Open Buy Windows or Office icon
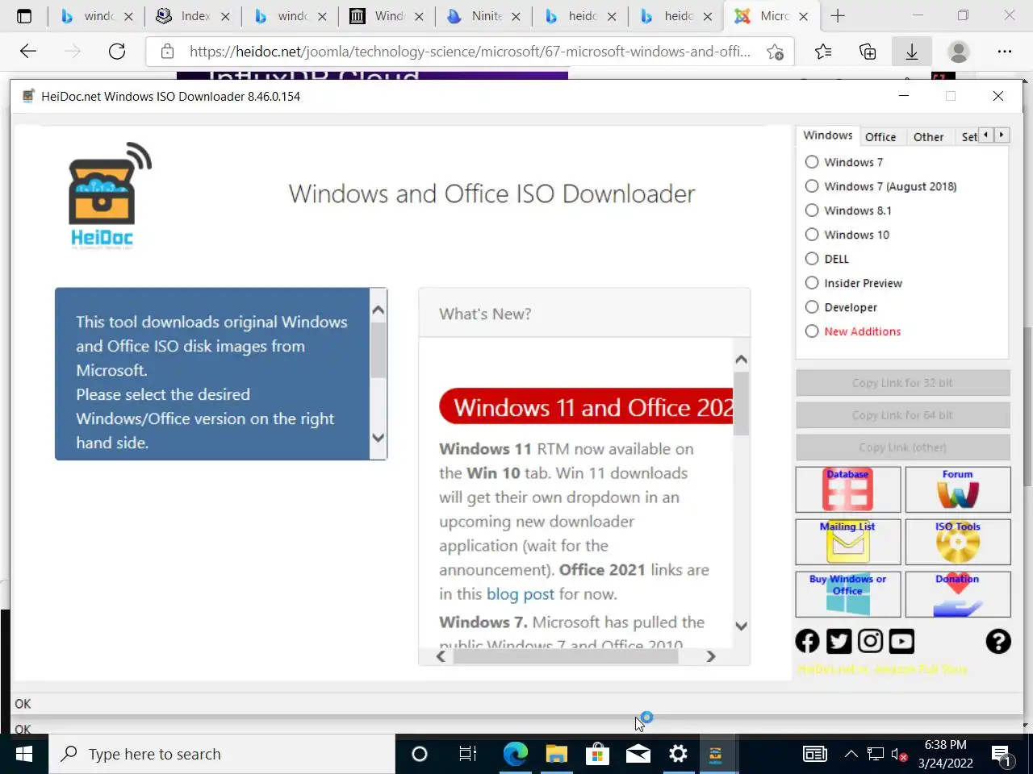The height and width of the screenshot is (774, 1033). point(847,594)
